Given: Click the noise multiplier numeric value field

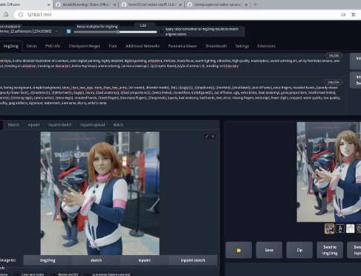Looking at the screenshot, I should [145, 25].
